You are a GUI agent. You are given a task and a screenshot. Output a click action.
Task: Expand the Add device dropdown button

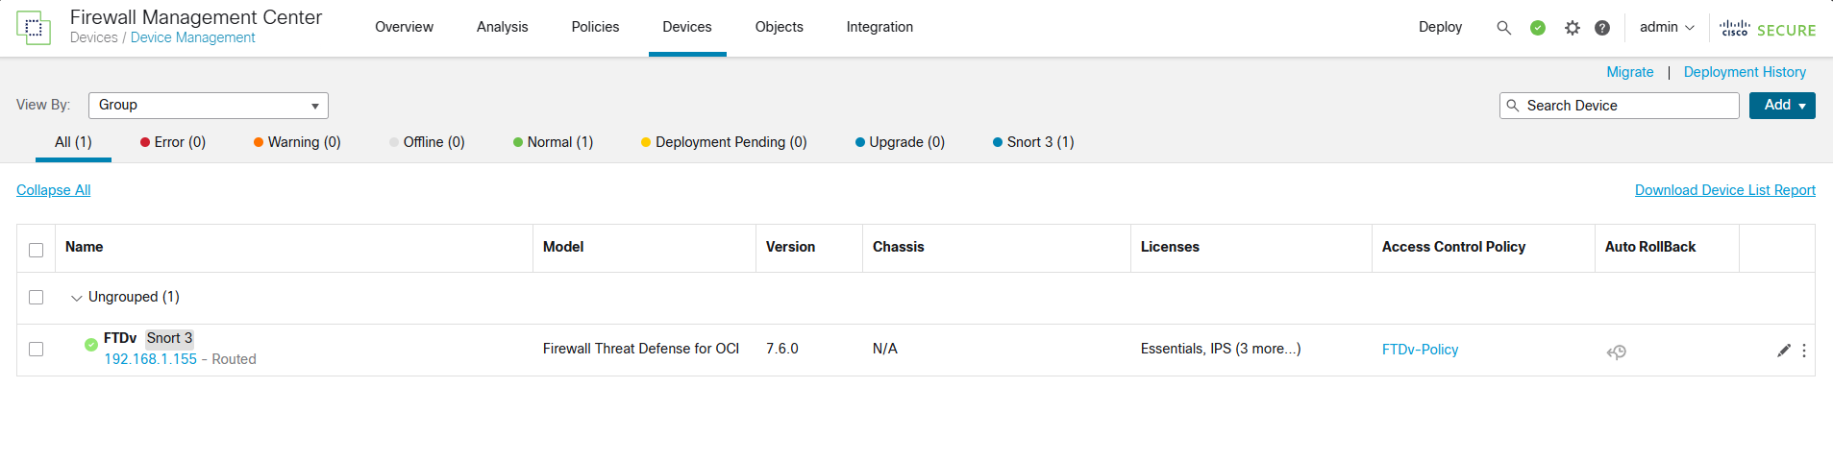point(1782,106)
